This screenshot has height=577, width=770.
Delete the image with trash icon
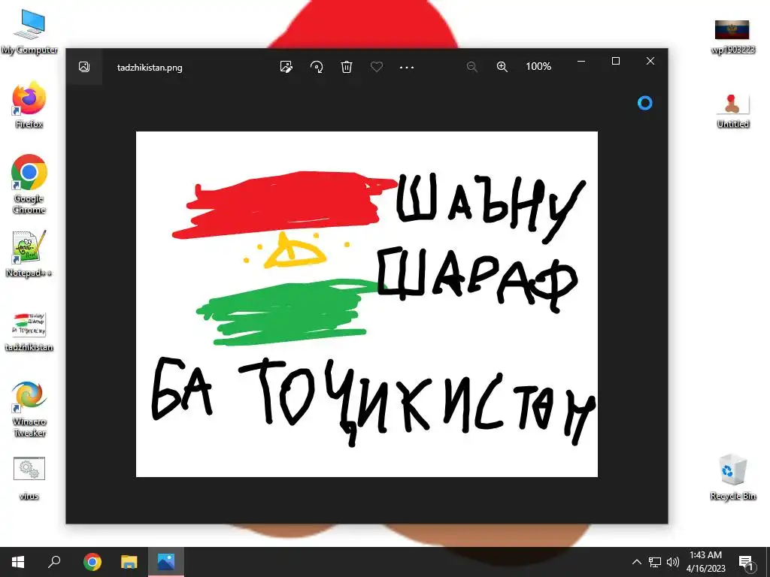[x=347, y=67]
